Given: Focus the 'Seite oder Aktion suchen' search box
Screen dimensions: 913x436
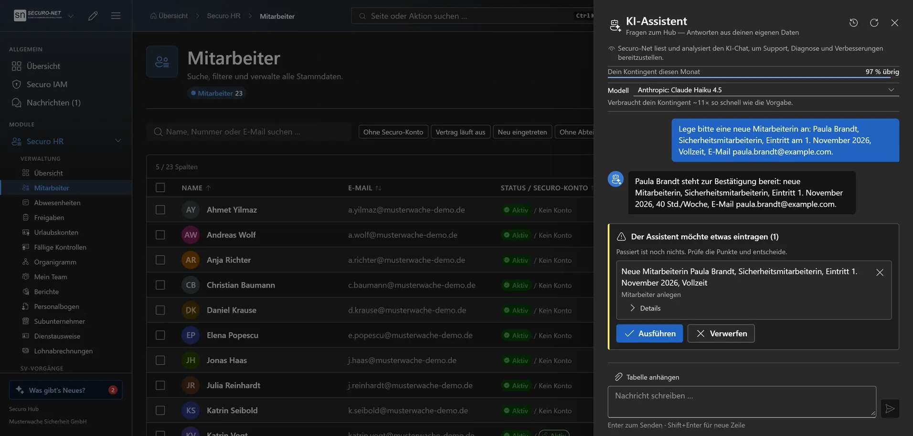Looking at the screenshot, I should (x=473, y=16).
